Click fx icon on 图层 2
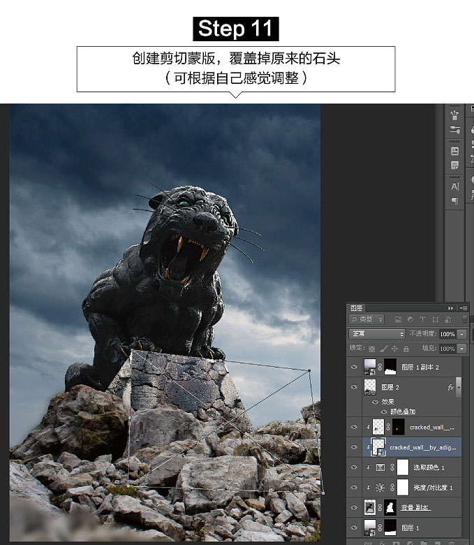 click(451, 387)
